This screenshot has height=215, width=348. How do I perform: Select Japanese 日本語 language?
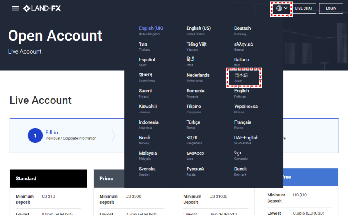[x=241, y=77]
